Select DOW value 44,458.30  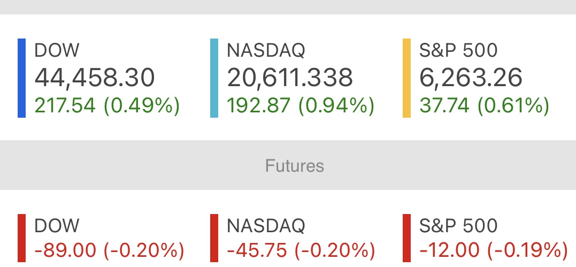(95, 78)
